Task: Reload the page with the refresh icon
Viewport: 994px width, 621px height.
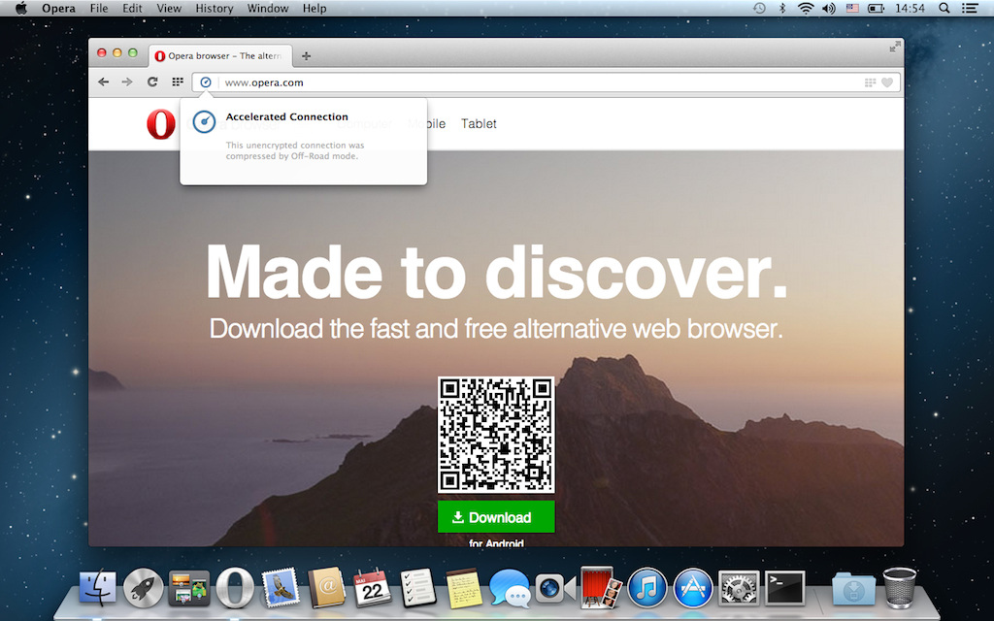Action: point(152,82)
